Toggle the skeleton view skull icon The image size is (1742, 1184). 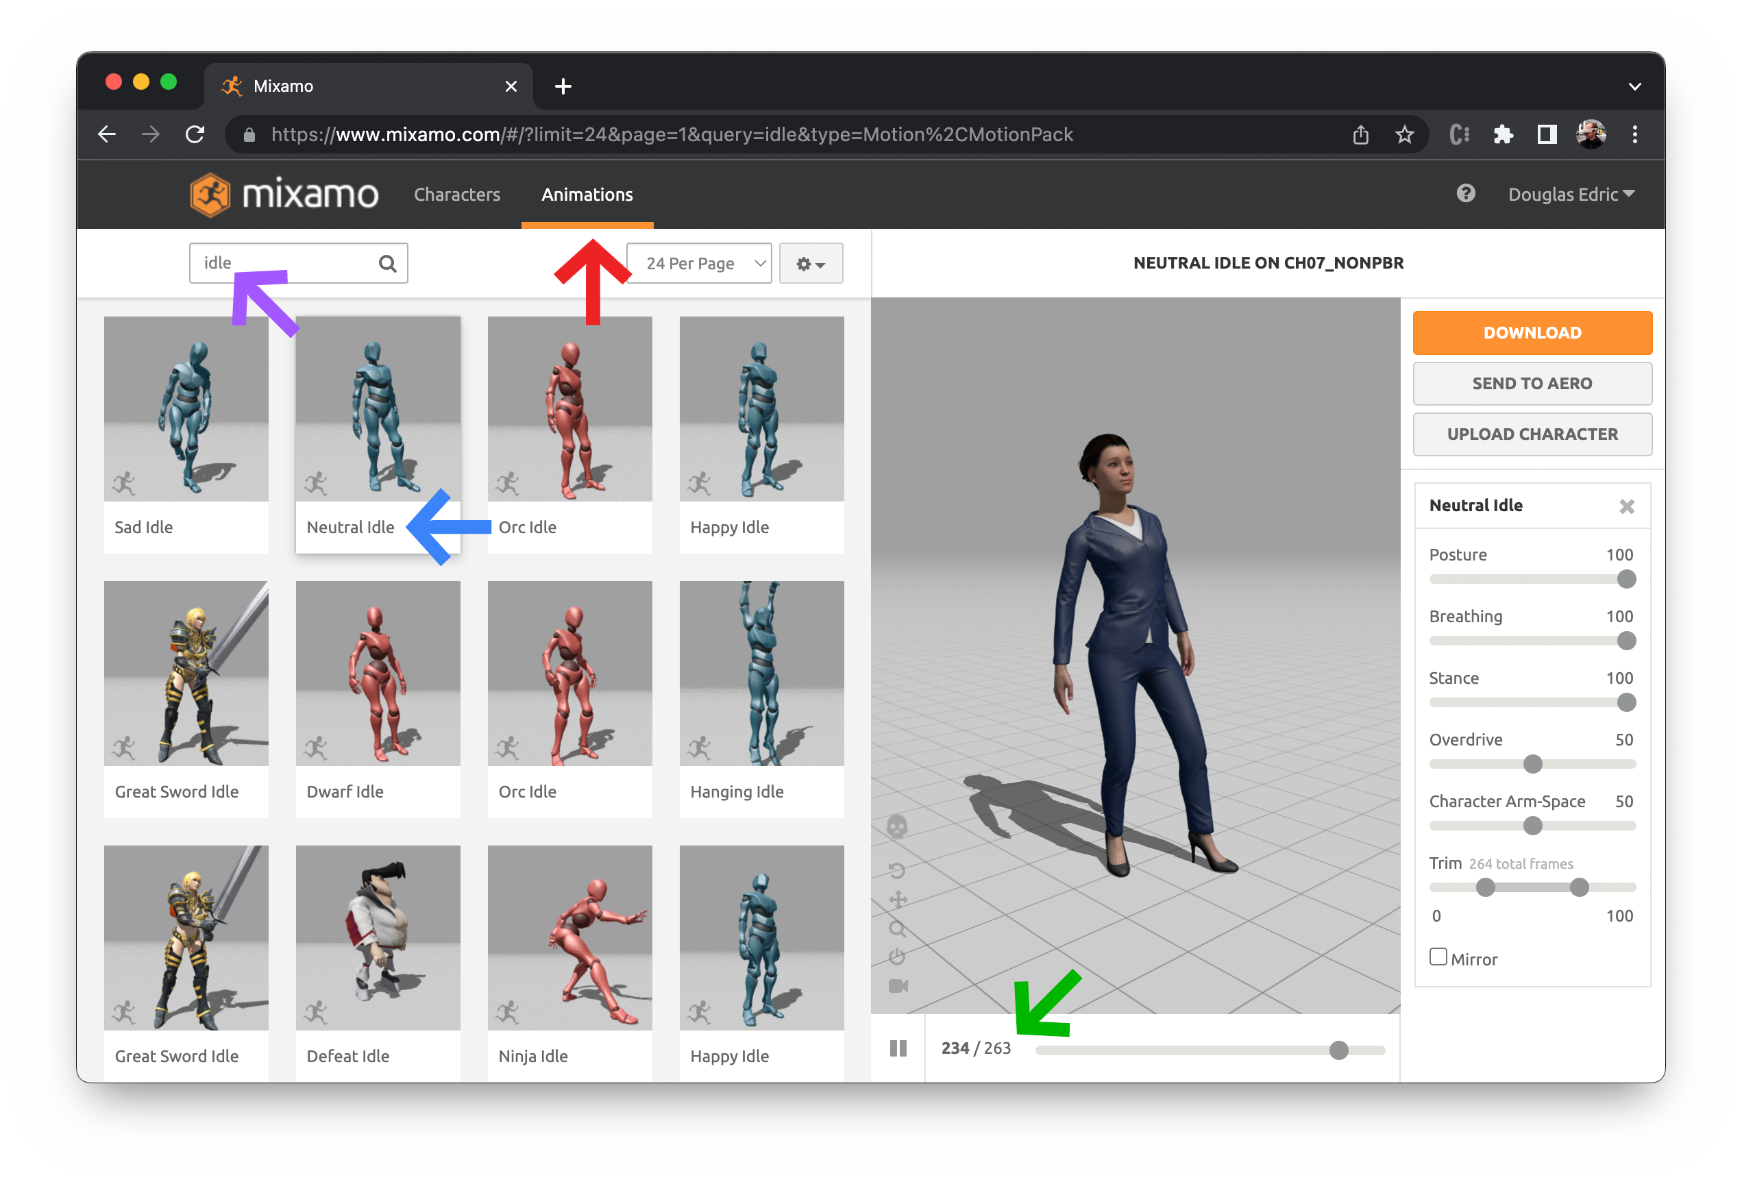pos(896,826)
